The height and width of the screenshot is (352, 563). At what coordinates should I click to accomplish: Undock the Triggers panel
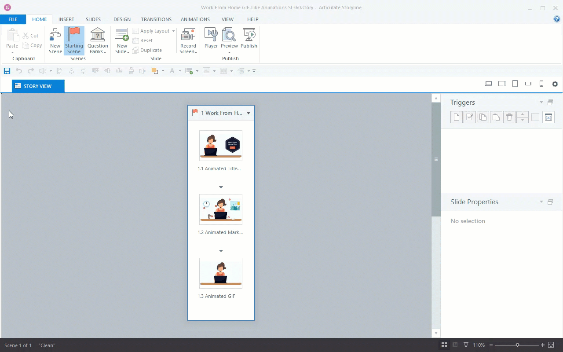pos(550,103)
